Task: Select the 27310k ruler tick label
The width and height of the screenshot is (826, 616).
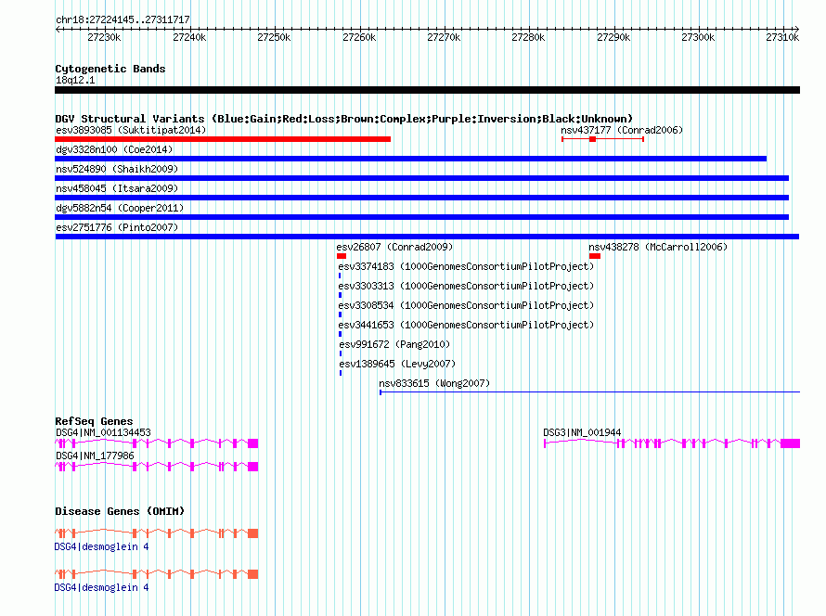Action: tap(782, 37)
